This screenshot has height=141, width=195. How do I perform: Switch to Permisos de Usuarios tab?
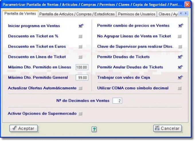(136, 14)
